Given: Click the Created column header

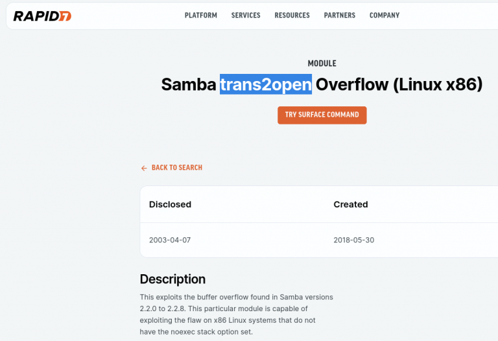Looking at the screenshot, I should [x=351, y=204].
